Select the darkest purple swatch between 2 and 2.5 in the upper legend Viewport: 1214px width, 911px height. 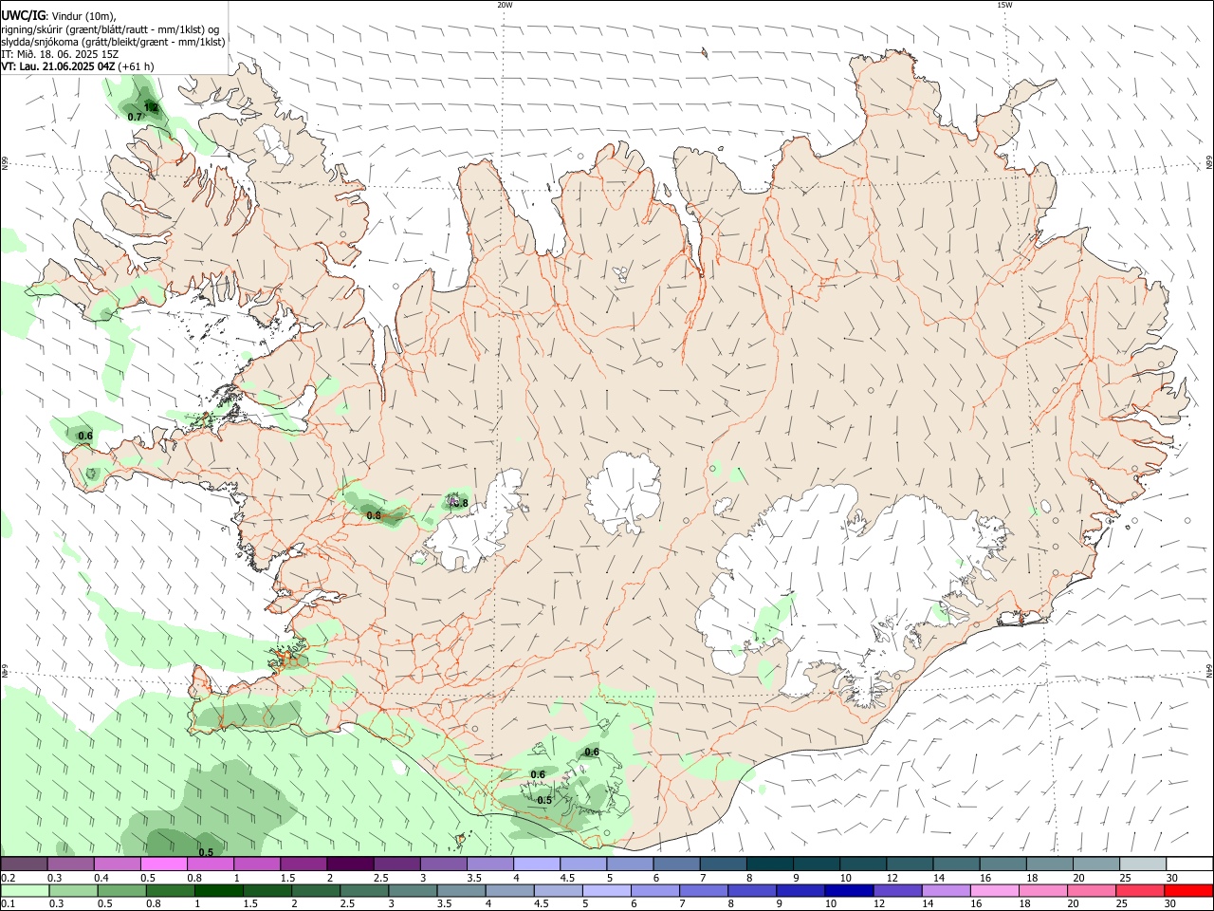[x=350, y=864]
